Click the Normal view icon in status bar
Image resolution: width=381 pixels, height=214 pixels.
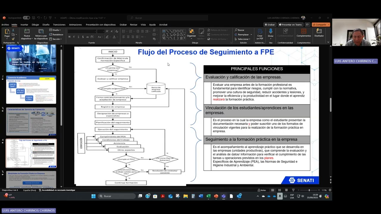272,190
